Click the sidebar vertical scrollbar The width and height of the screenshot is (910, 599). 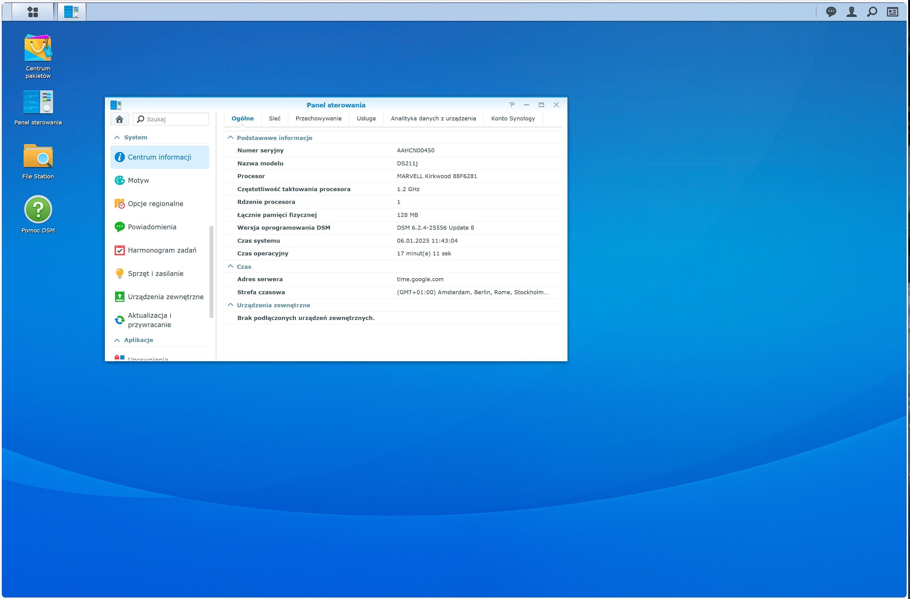pos(211,272)
